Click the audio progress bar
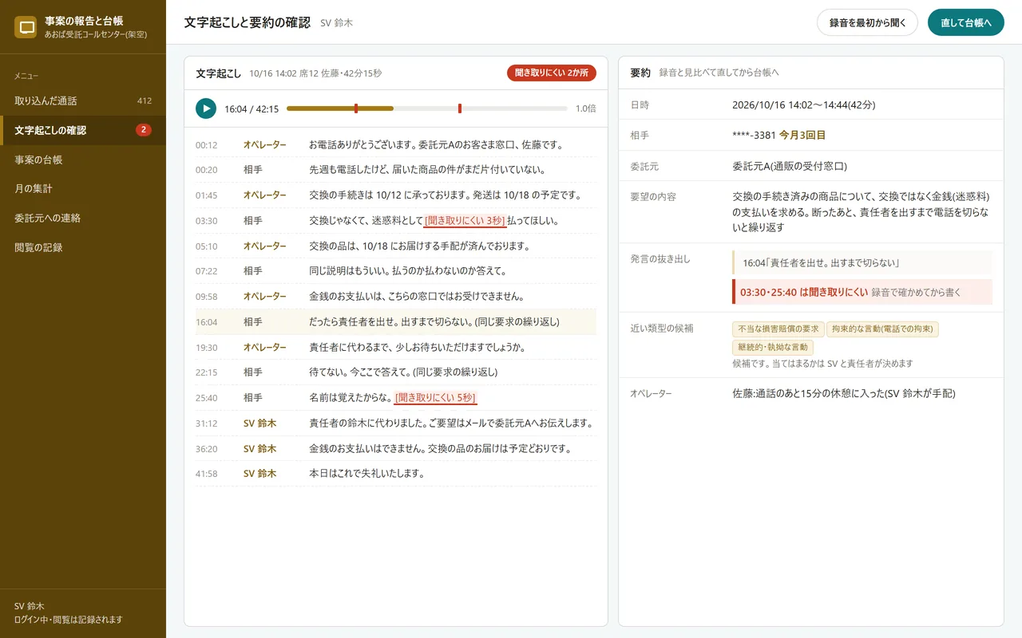This screenshot has width=1022, height=638. coord(426,108)
